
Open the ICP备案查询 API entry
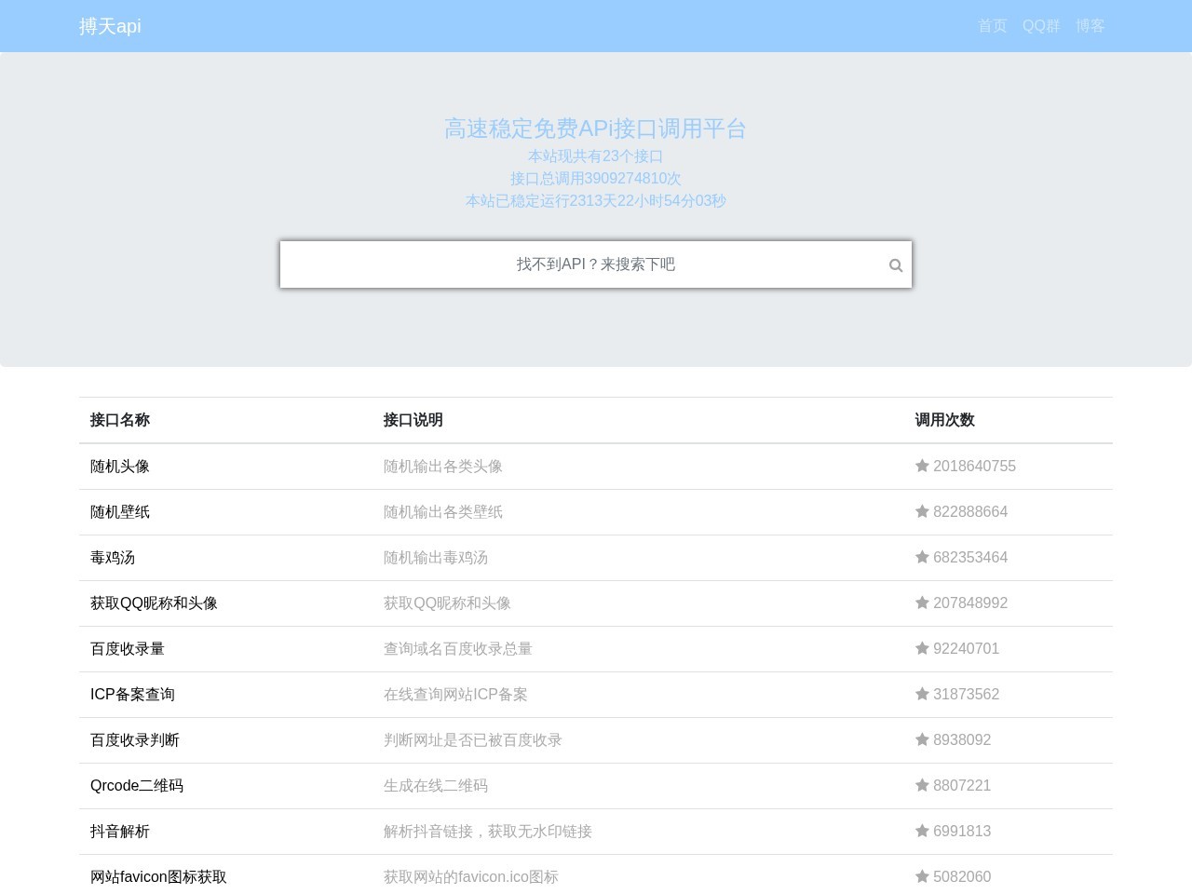tap(132, 694)
